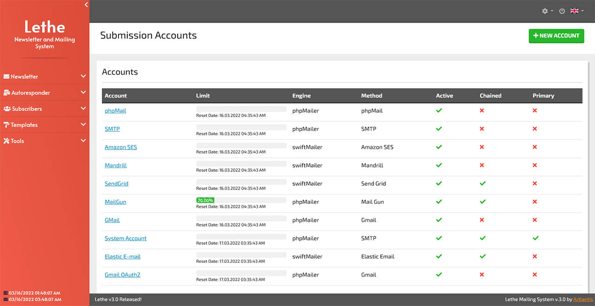Click the Account column header

tap(116, 96)
